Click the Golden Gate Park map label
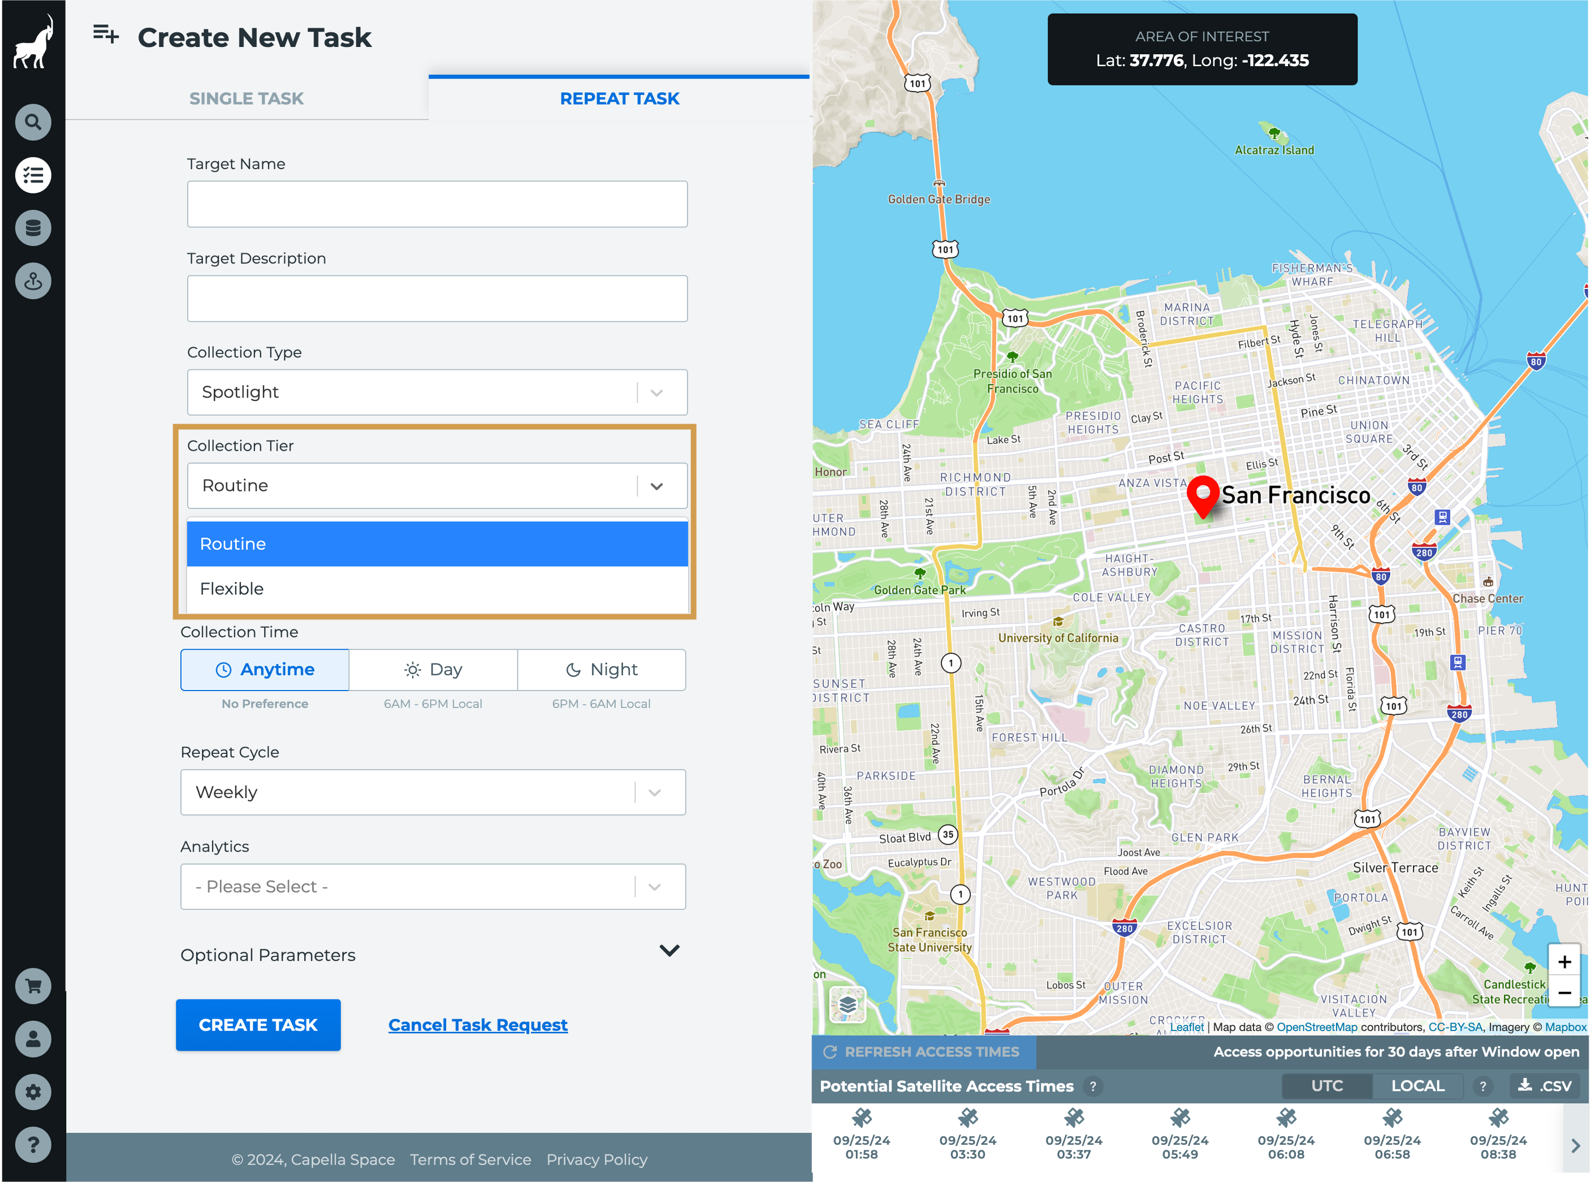The image size is (1591, 1182). (920, 590)
